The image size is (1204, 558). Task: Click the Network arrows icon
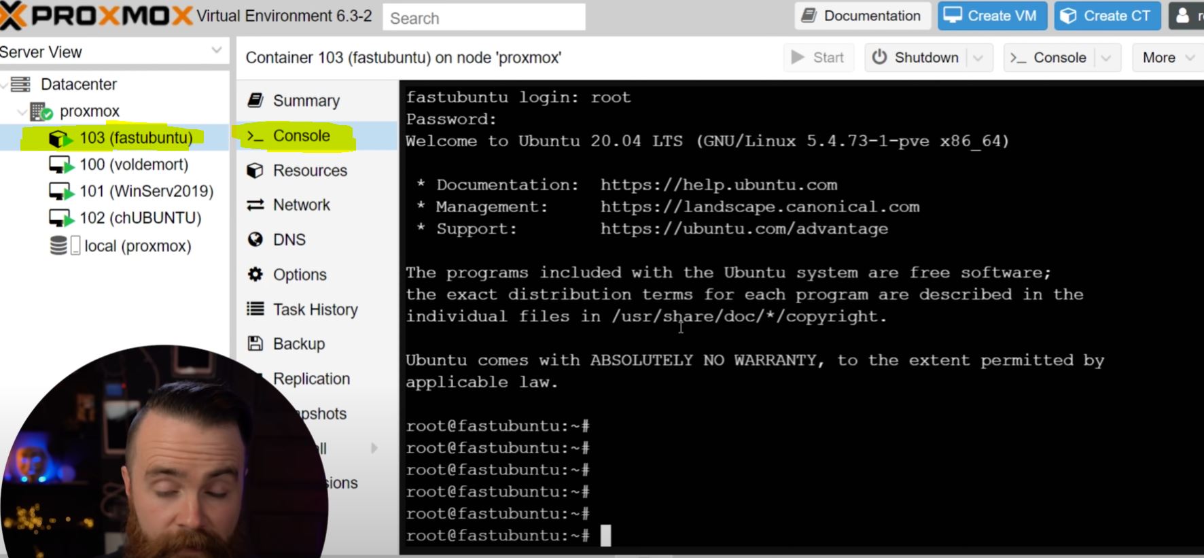(255, 205)
